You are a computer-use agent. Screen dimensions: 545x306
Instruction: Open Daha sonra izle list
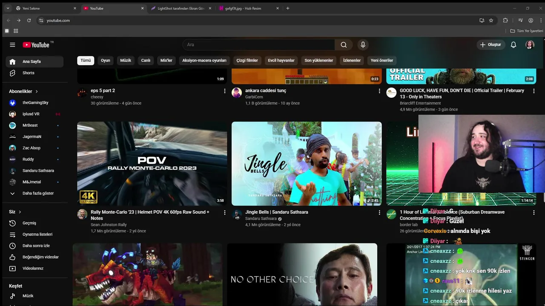tap(34, 246)
